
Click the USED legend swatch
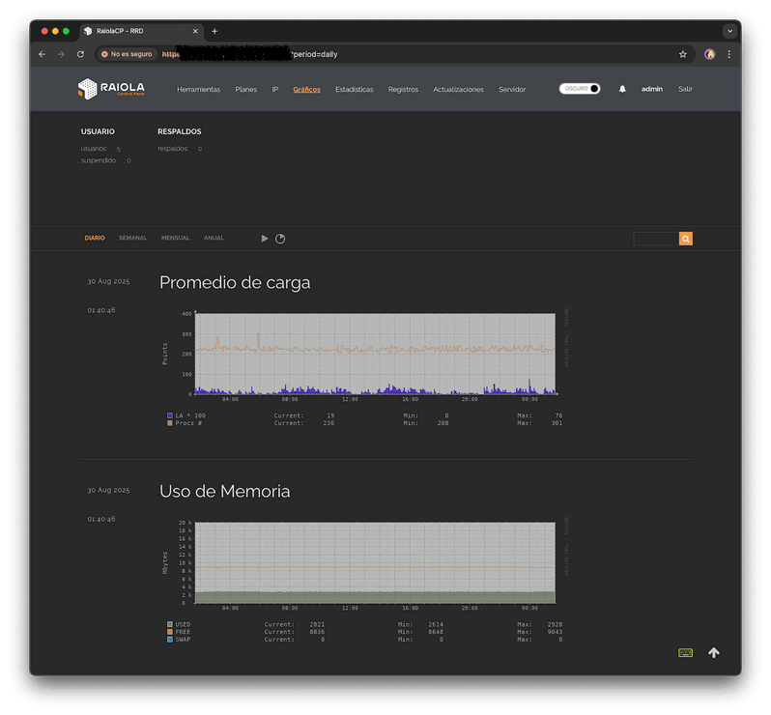(x=170, y=624)
